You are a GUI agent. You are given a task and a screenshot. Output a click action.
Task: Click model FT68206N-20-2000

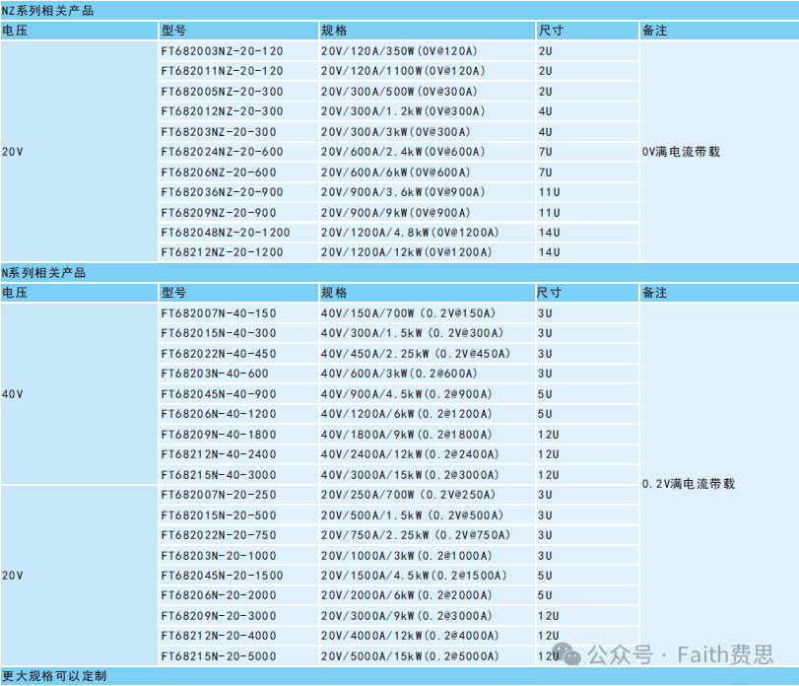tap(219, 595)
